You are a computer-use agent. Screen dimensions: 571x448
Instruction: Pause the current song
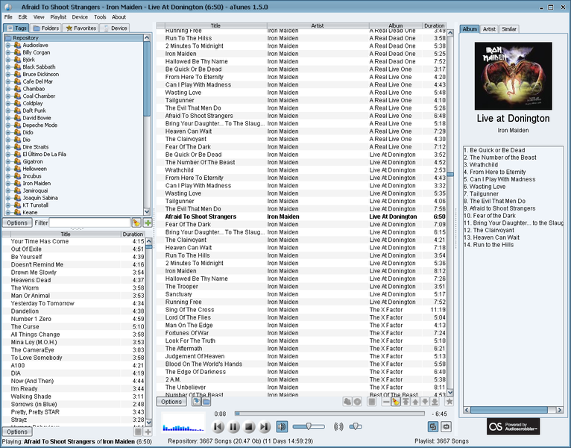click(233, 427)
